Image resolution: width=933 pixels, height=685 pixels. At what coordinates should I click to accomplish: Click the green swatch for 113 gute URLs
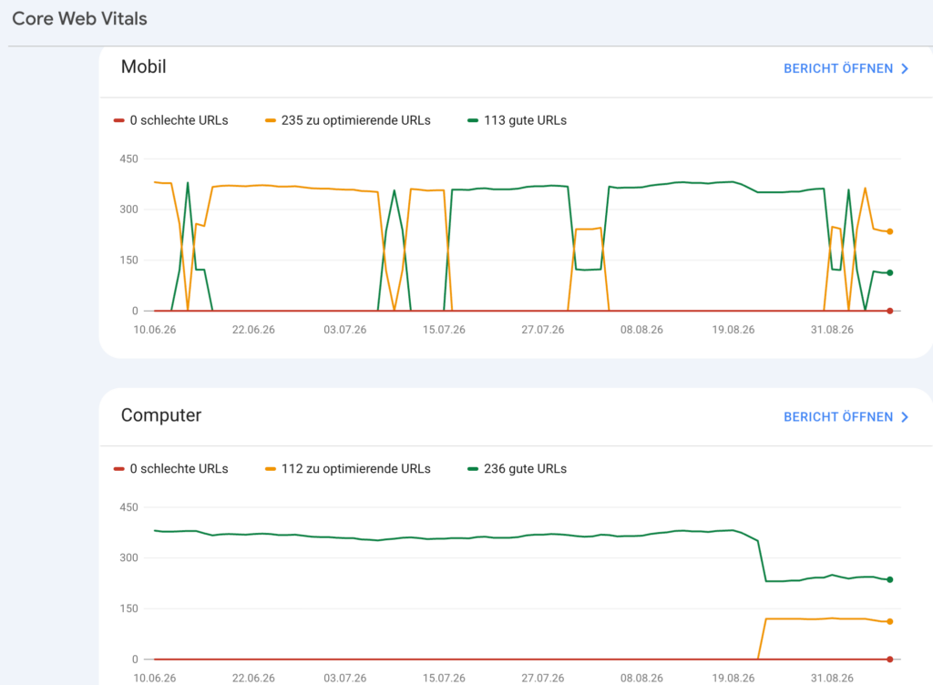coord(473,121)
